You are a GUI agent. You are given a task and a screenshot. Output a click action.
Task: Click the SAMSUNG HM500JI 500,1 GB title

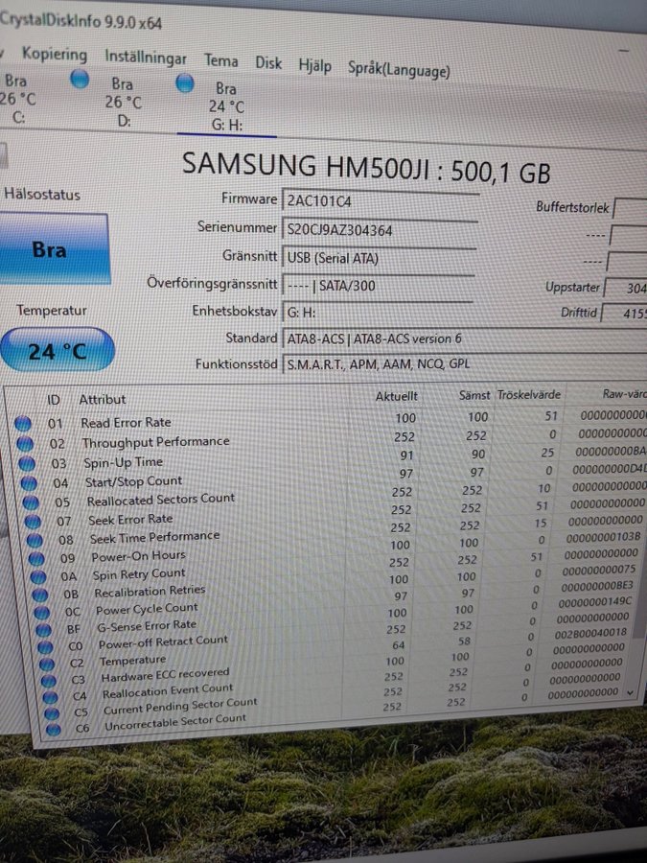click(x=366, y=169)
